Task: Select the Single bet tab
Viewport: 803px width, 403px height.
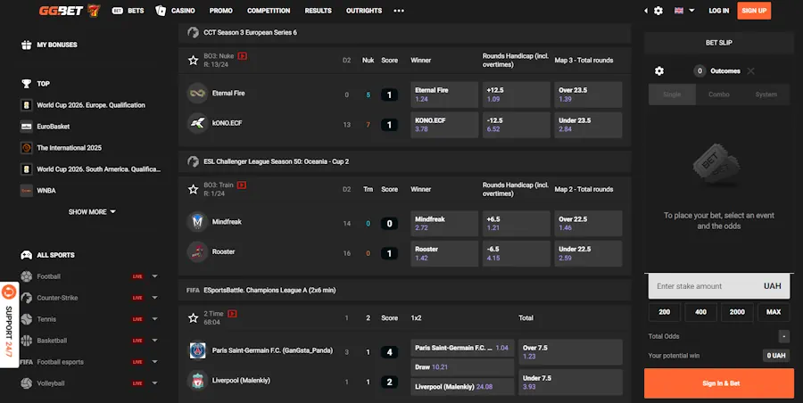Action: pos(672,95)
